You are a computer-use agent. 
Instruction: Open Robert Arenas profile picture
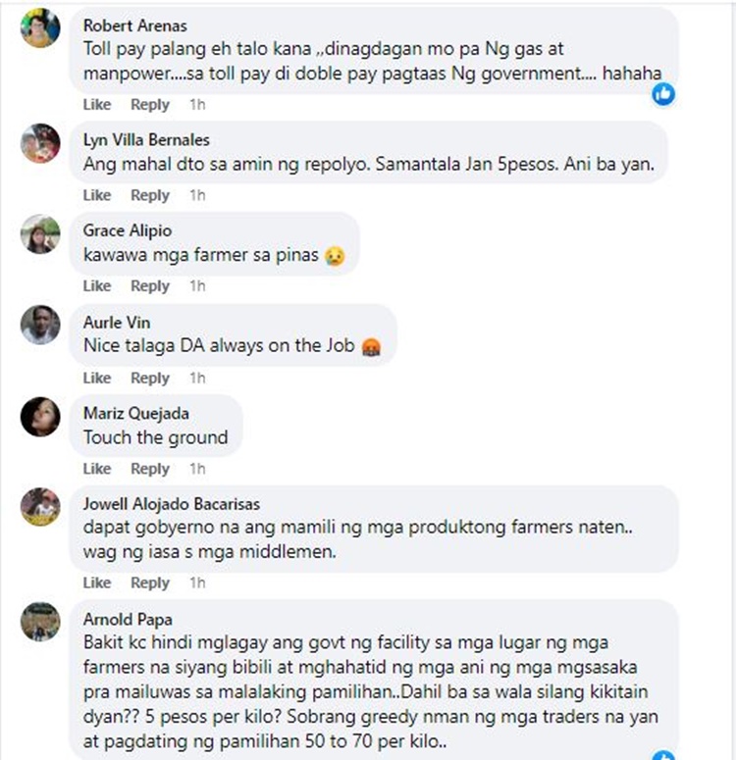pyautogui.click(x=40, y=28)
